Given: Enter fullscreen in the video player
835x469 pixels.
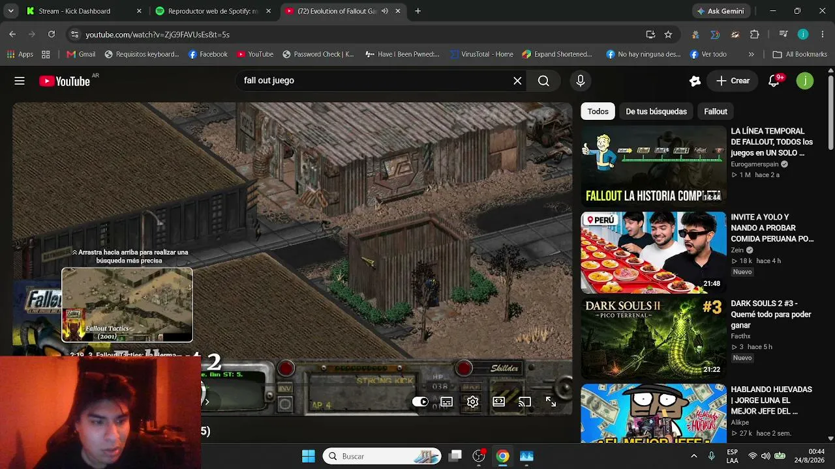Looking at the screenshot, I should 551,402.
